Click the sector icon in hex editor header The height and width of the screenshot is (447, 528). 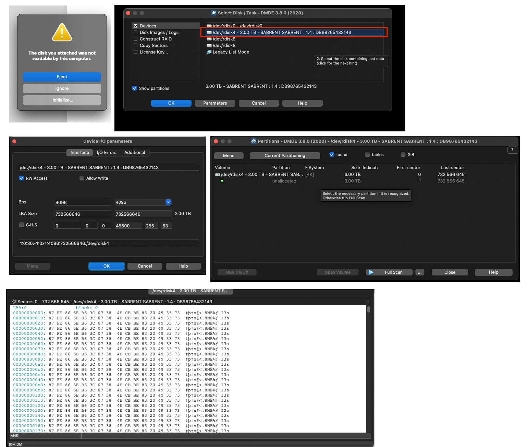point(14,302)
